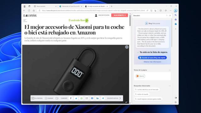Add a sidebar app with the plus icon
Screen dimensions: 201x113
(x=176, y=29)
